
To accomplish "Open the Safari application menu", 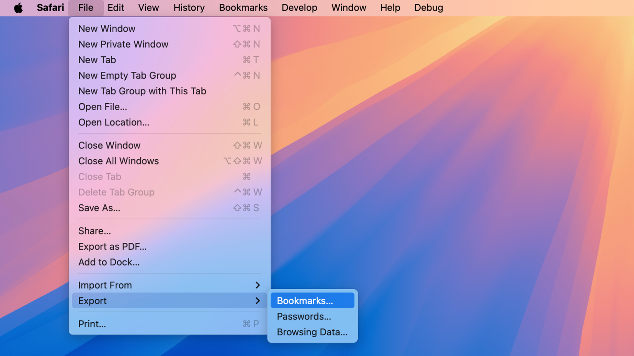I will click(50, 8).
